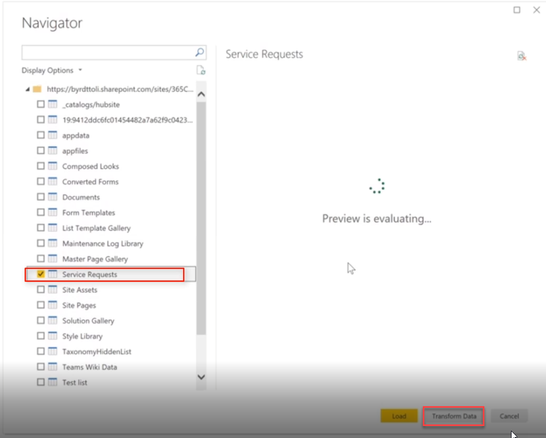Click table icon for the 19:9412ddc6fc... entry
Viewport: 546px width, 438px height.
(x=53, y=120)
